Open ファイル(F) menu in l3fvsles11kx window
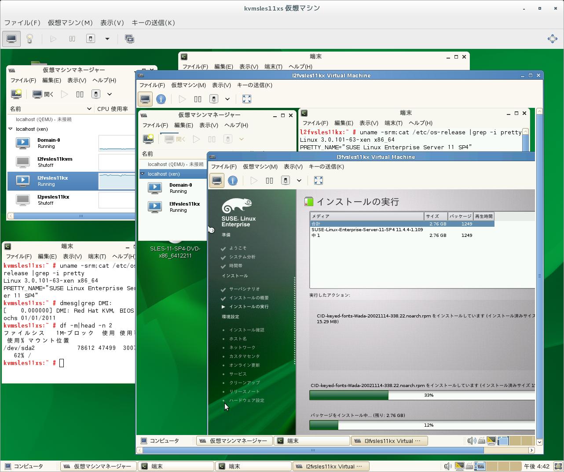The image size is (564, 472). (224, 166)
